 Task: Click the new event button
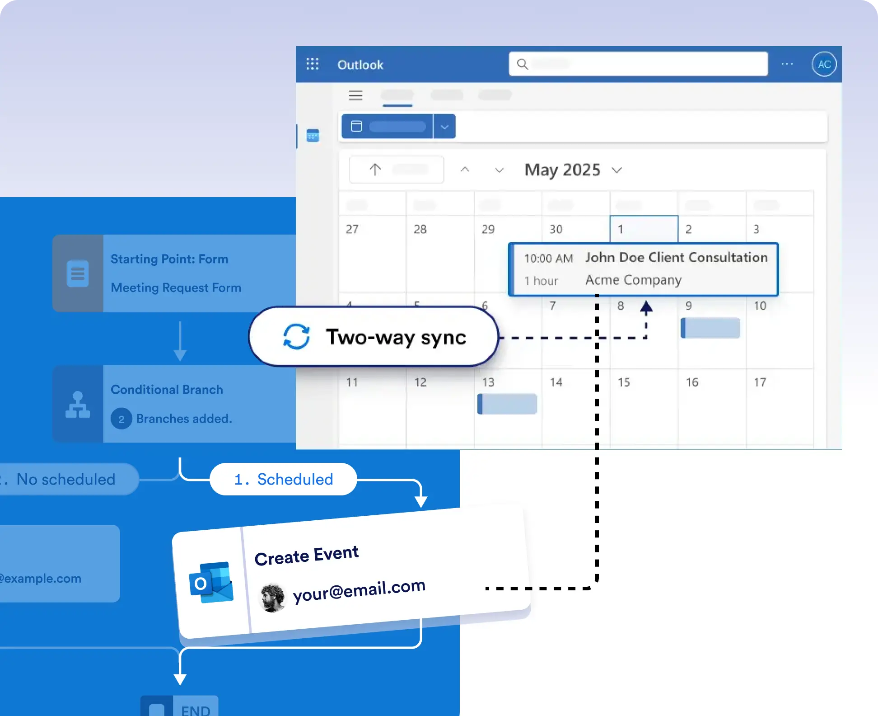pos(387,127)
